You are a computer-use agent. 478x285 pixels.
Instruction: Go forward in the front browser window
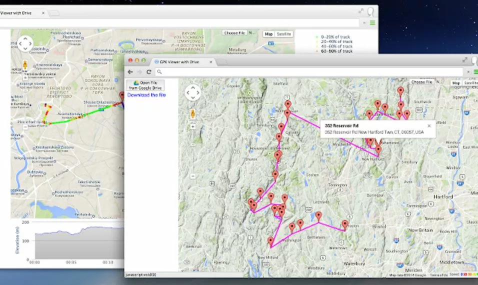pyautogui.click(x=139, y=72)
